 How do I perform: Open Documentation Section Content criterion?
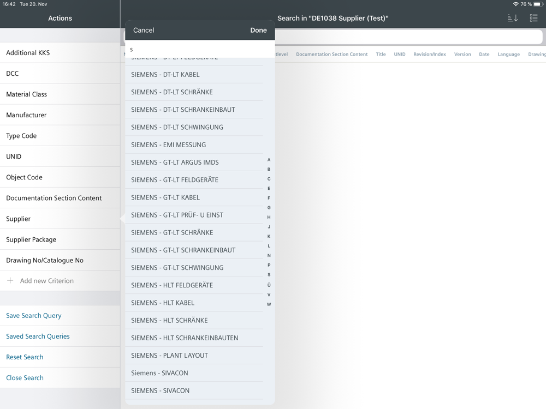(x=60, y=198)
